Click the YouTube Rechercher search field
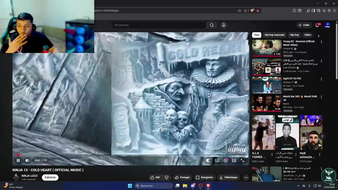Viewport: 338px width, 190px height. click(159, 25)
